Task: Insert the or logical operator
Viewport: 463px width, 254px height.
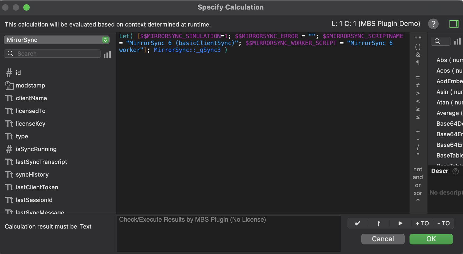Action: 418,185
